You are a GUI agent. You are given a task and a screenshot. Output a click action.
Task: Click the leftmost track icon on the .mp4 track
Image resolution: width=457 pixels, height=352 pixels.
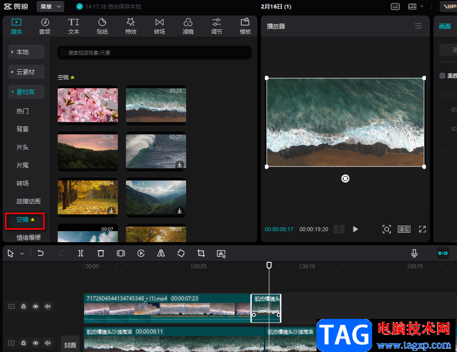click(12, 306)
